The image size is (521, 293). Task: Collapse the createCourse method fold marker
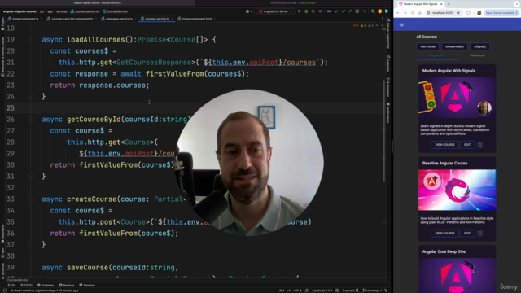pos(31,199)
